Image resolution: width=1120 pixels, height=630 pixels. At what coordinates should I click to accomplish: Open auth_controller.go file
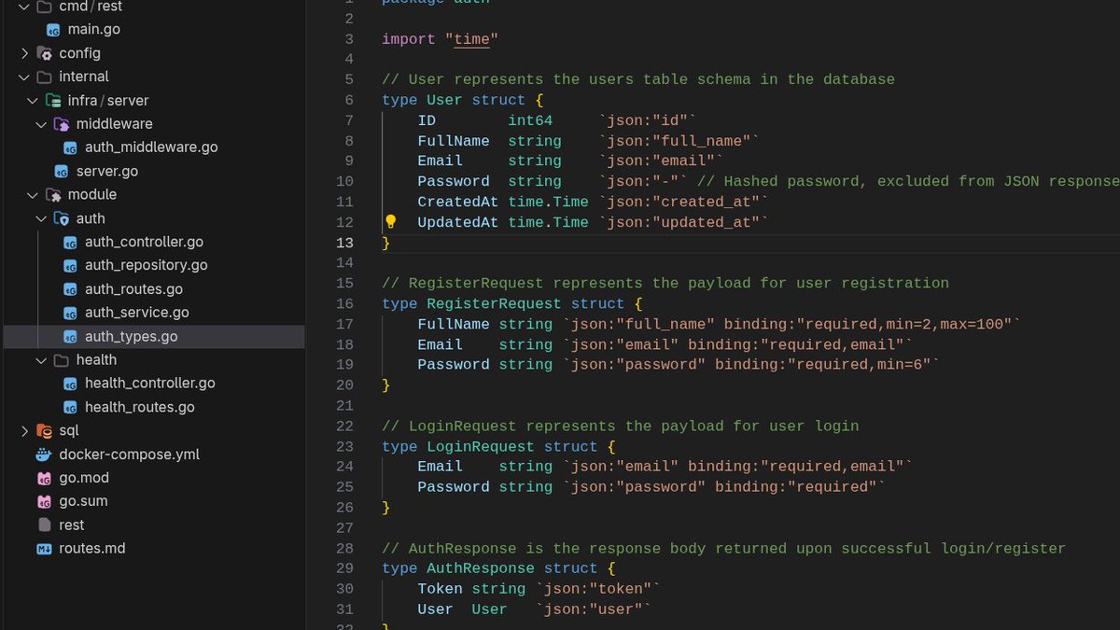click(x=144, y=243)
